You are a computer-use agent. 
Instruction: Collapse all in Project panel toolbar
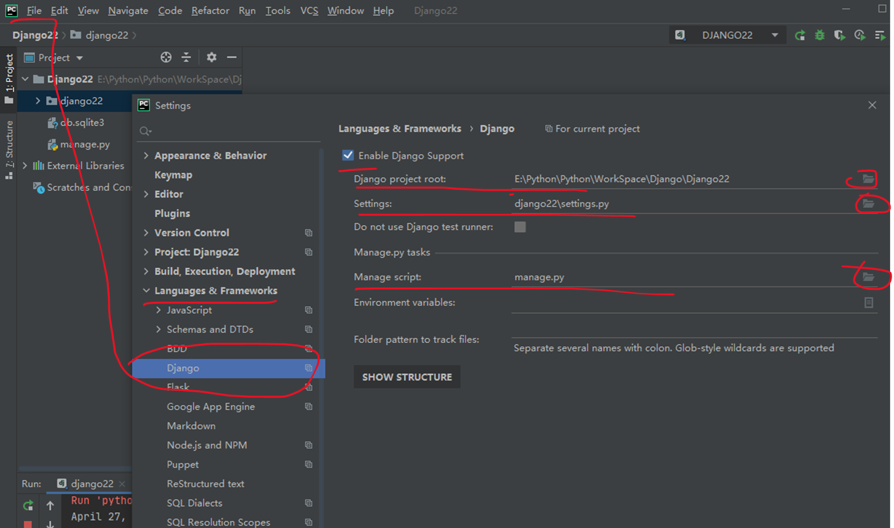(x=186, y=57)
